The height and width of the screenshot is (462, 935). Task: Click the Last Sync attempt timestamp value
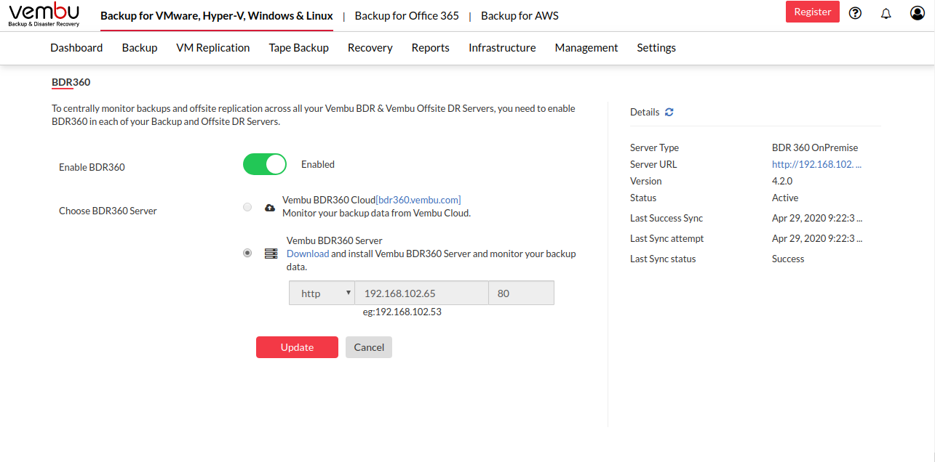point(817,238)
